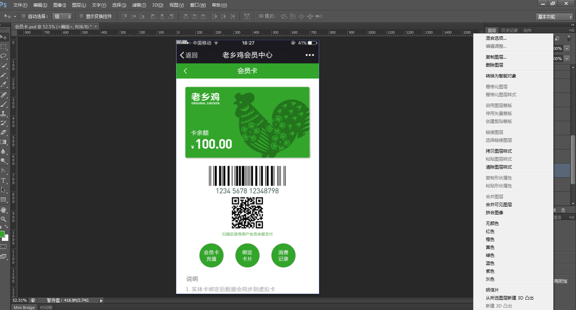The image size is (576, 310).
Task: Toggle Quick Mask mode
Action: coord(3,247)
